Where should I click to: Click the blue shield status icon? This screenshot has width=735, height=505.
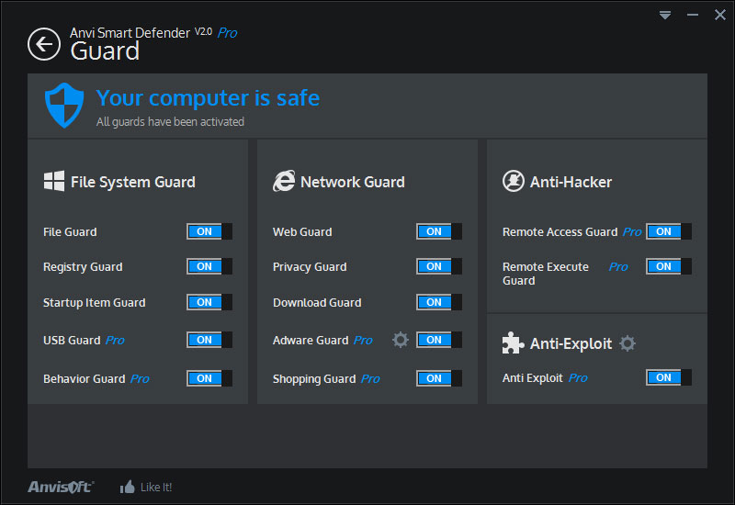(64, 106)
